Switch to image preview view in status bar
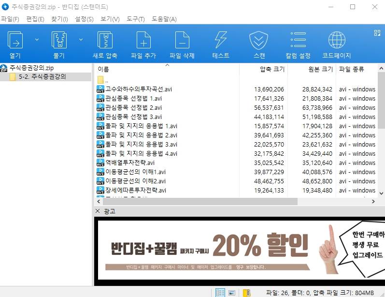The width and height of the screenshot is (385, 297). (x=232, y=293)
